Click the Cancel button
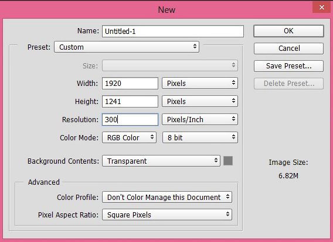This screenshot has height=242, width=333. (x=288, y=49)
